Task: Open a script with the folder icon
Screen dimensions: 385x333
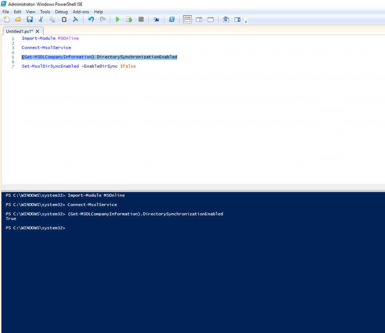Action: (x=18, y=20)
